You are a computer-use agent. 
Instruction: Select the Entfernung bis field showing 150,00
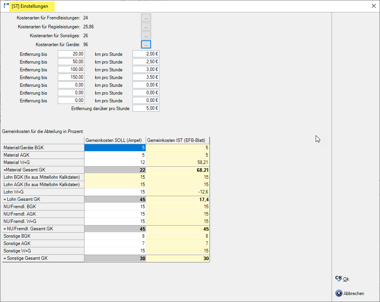(x=71, y=78)
